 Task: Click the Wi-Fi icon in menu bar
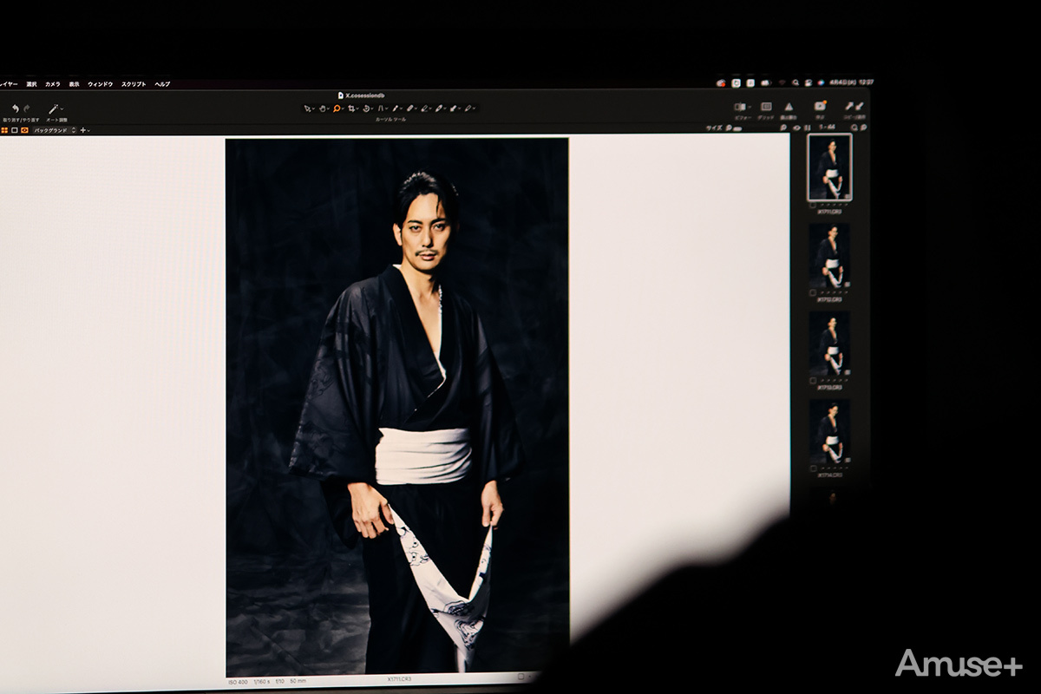point(782,82)
